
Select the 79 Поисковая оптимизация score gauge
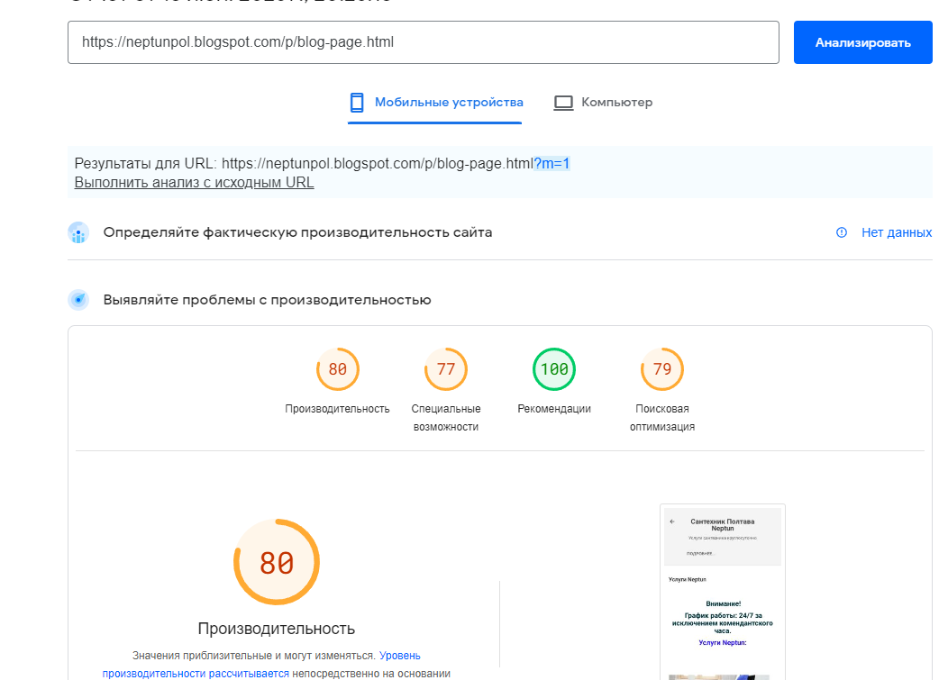click(x=662, y=369)
